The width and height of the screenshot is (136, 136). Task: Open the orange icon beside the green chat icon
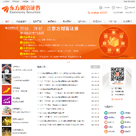coord(106,122)
